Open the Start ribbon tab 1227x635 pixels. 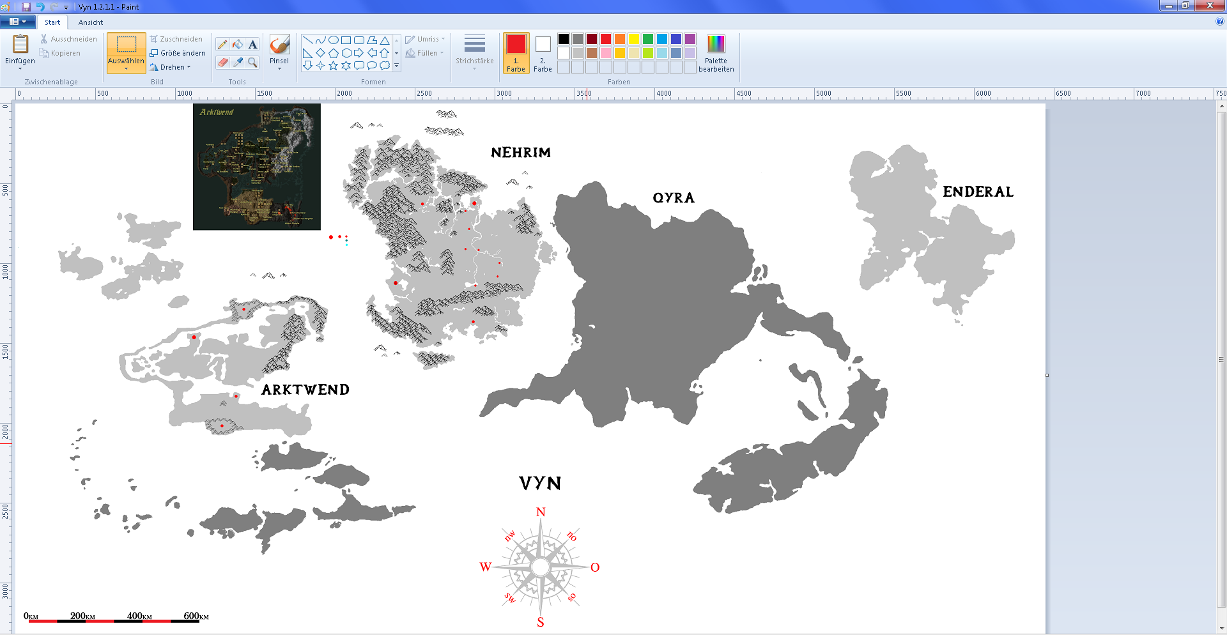(x=52, y=22)
